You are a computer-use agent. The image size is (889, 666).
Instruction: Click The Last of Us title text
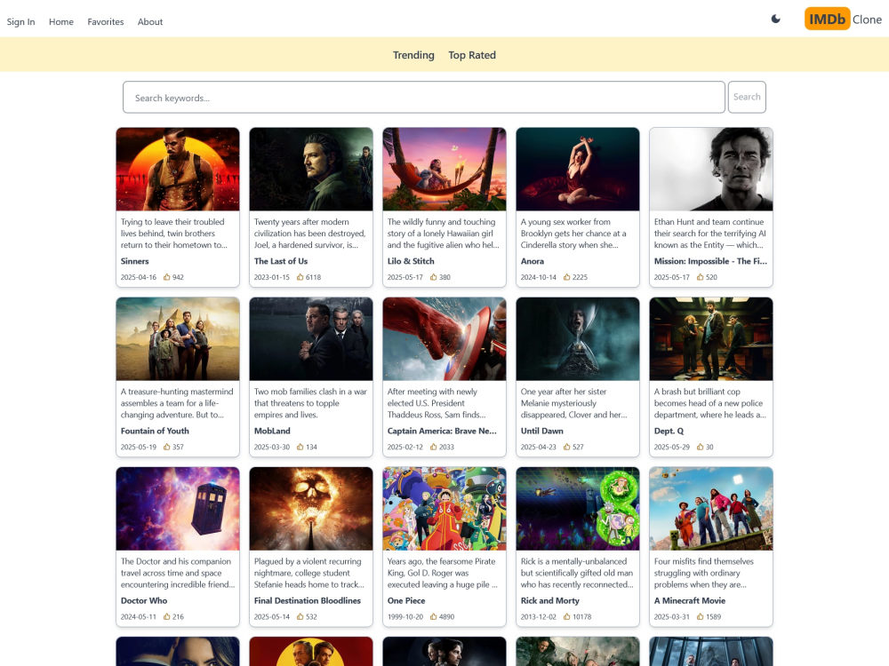281,261
